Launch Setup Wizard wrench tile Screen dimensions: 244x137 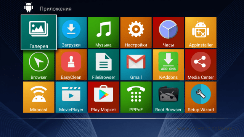201,97
